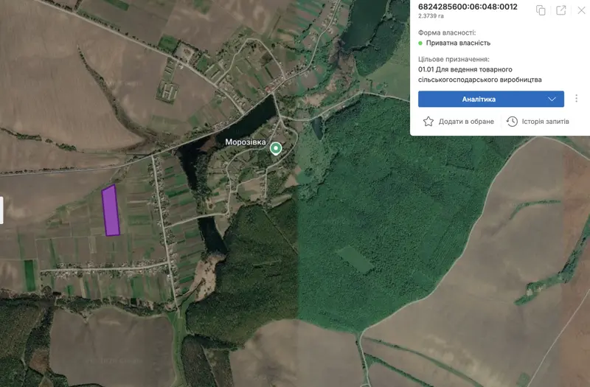Expand the Аналітика dropdown chevron

click(552, 99)
